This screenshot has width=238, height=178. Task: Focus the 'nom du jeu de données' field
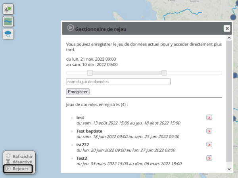click(x=118, y=82)
